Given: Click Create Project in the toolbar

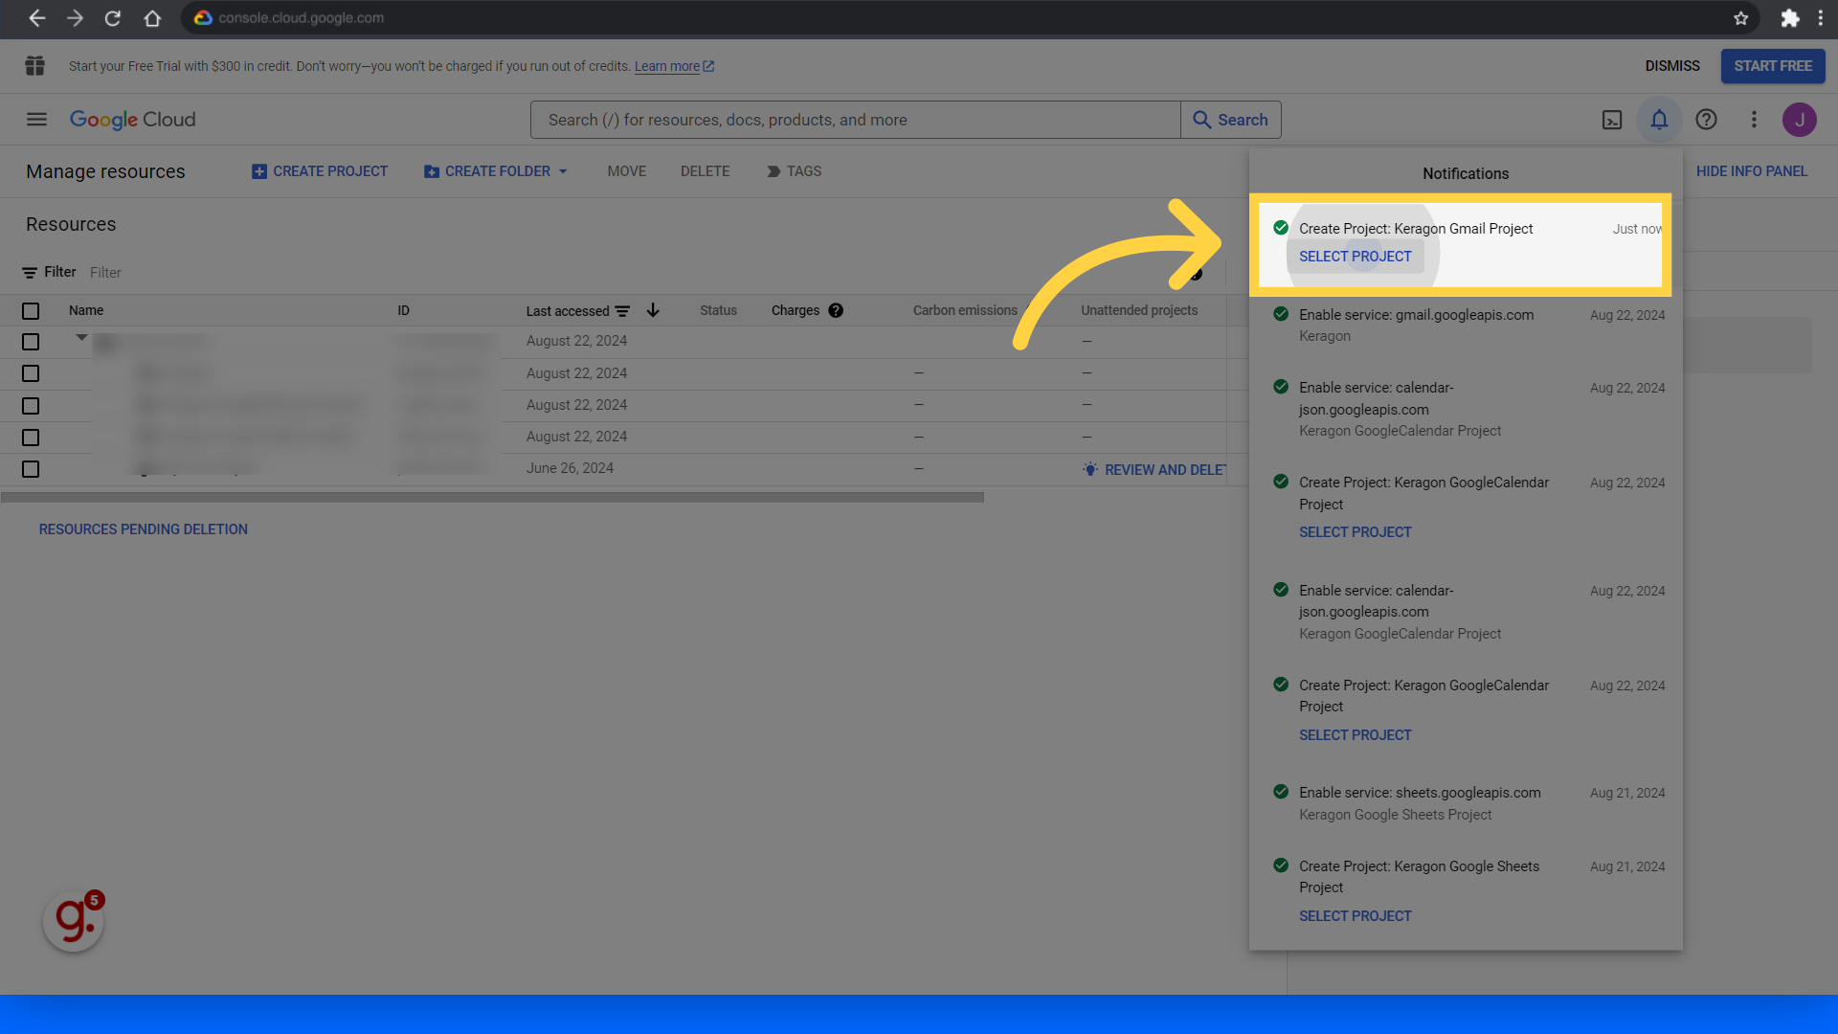Looking at the screenshot, I should (x=320, y=171).
